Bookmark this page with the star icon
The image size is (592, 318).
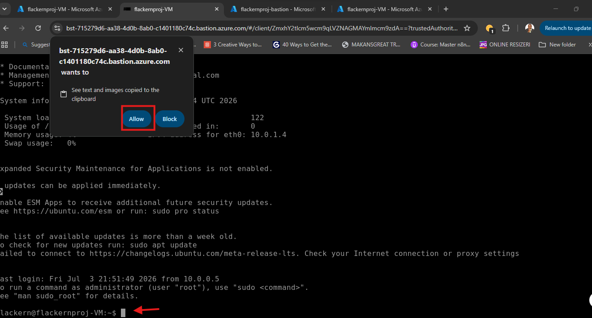pyautogui.click(x=467, y=28)
